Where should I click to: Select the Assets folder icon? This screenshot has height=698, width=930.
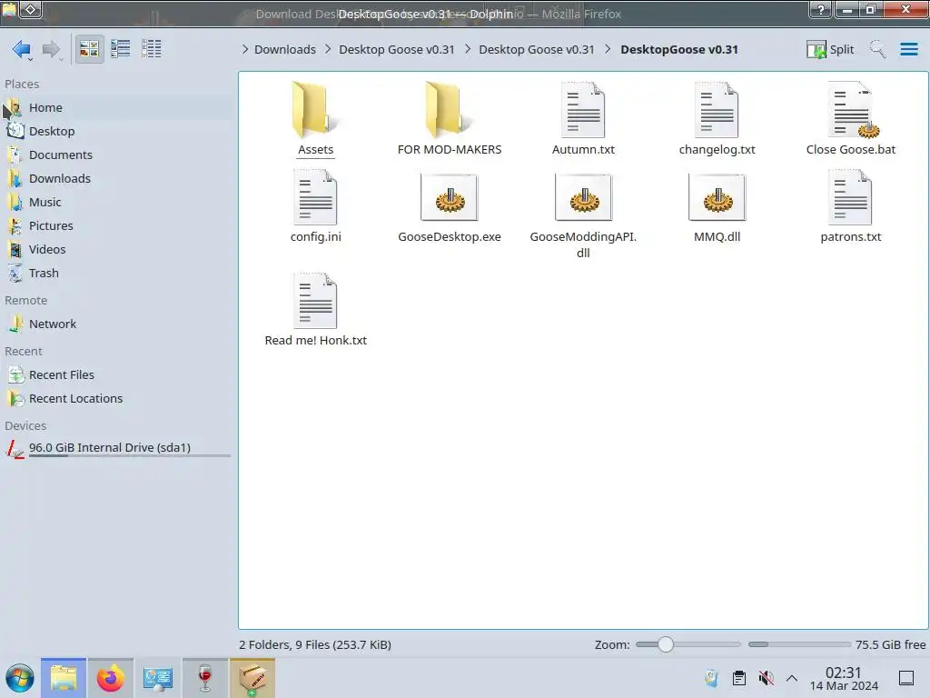(315, 110)
